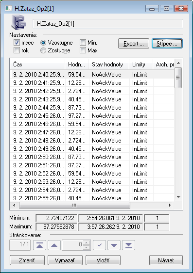Click the title bar window icon
Screen dimensions: 193x273
8,8
